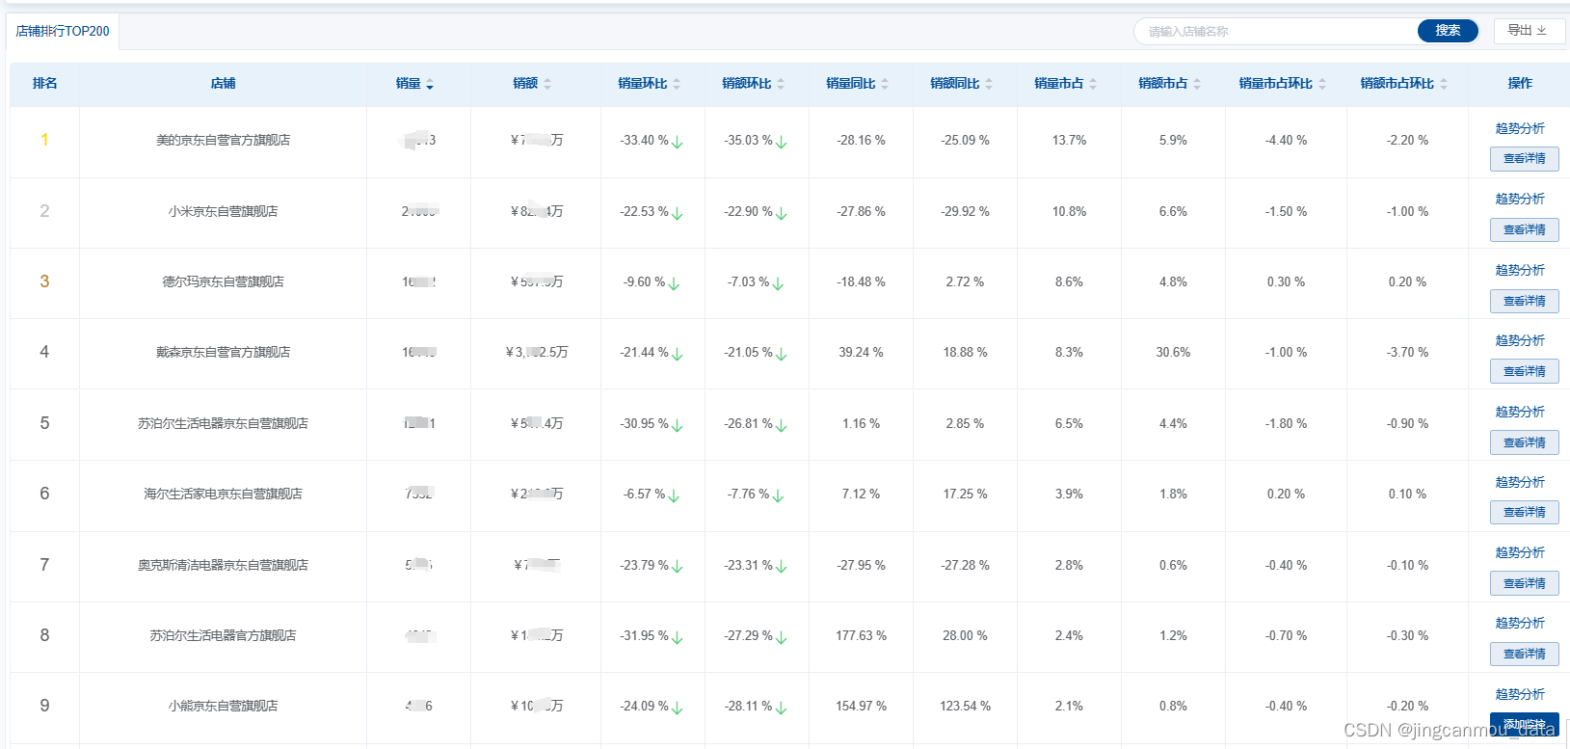This screenshot has height=749, width=1570.
Task: Click gold rank number 1
Action: (x=44, y=140)
